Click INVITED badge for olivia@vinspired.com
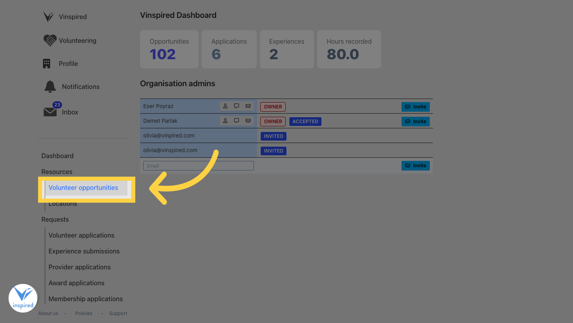 273,151
